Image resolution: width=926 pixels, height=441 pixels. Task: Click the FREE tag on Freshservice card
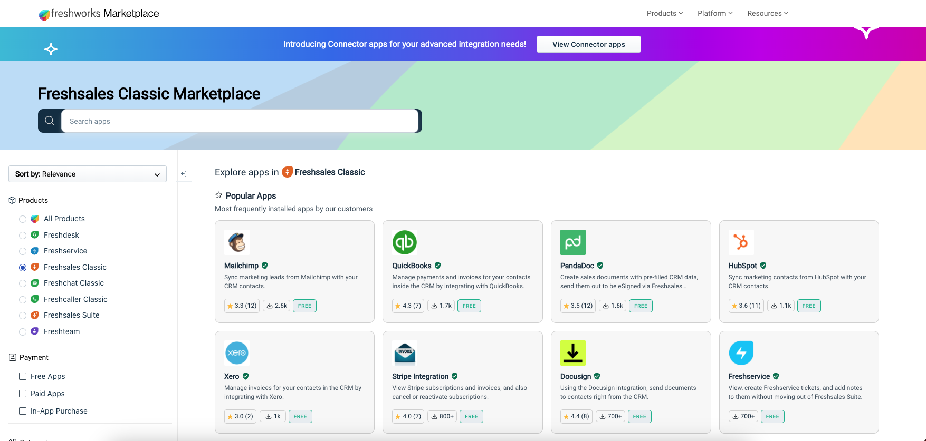pyautogui.click(x=772, y=416)
